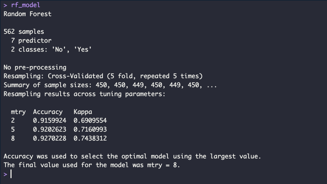Click the empty console prompt at the bottom

coord(11,174)
